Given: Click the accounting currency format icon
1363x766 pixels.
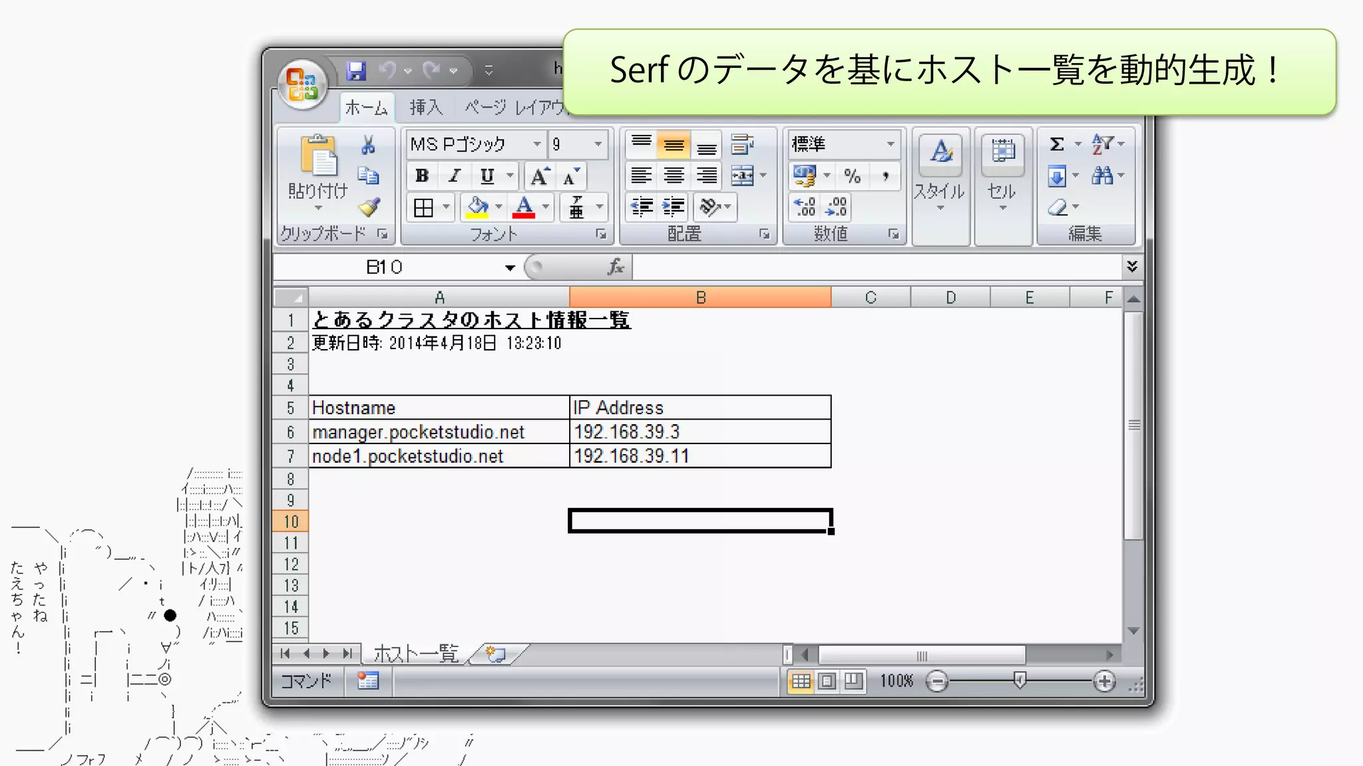Looking at the screenshot, I should point(805,176).
